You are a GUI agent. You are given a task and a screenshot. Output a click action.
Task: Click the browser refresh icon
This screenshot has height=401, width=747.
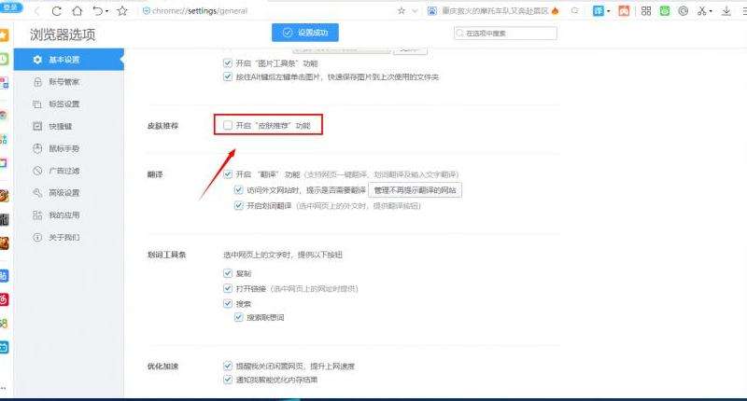[x=57, y=11]
